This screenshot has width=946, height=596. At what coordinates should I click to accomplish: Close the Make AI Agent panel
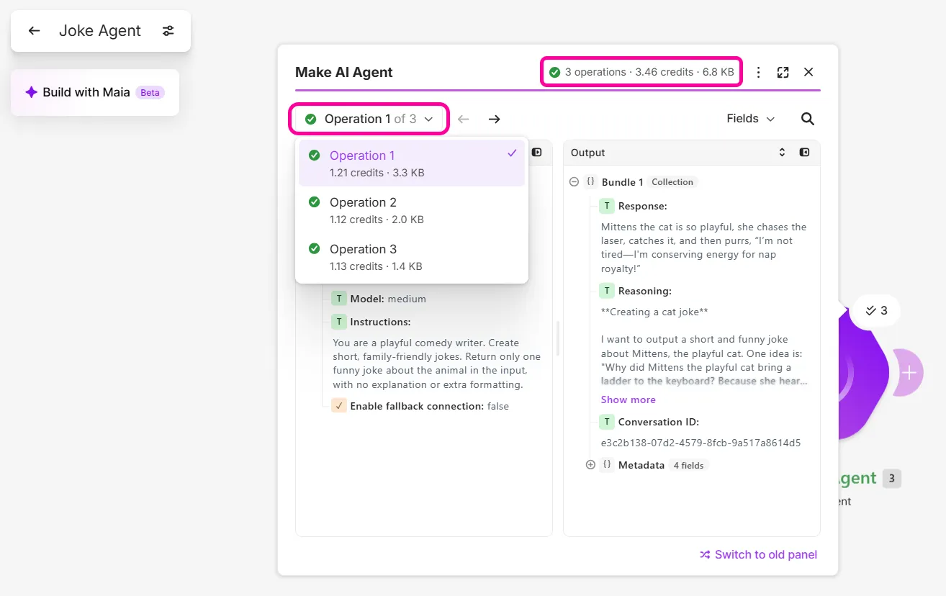coord(808,72)
